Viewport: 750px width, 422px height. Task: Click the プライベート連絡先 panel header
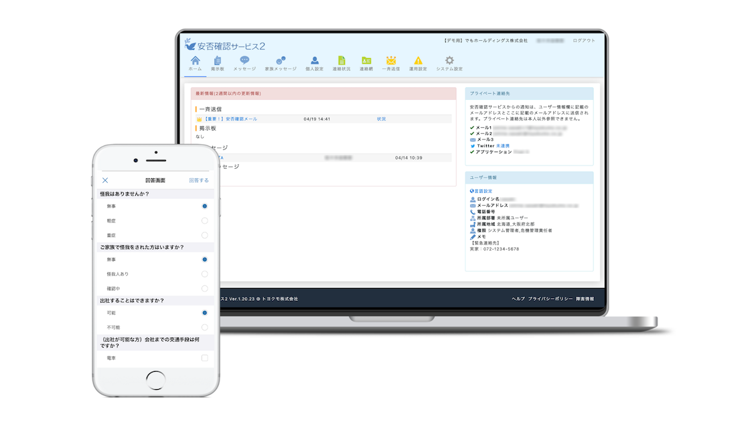tap(529, 94)
